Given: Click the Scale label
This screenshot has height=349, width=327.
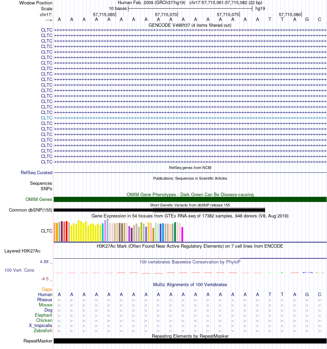Looking at the screenshot, I should [46, 9].
